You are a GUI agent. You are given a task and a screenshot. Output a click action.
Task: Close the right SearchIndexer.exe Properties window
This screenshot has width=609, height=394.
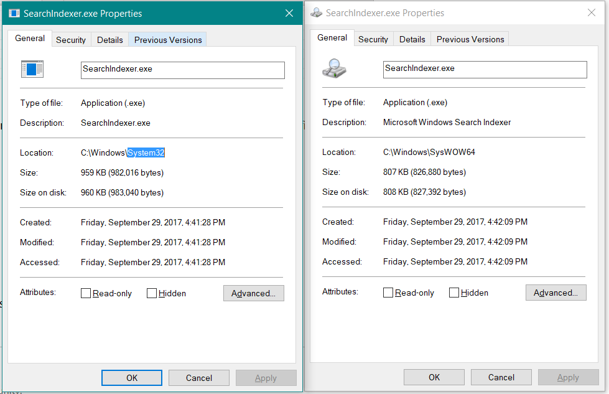tap(592, 12)
